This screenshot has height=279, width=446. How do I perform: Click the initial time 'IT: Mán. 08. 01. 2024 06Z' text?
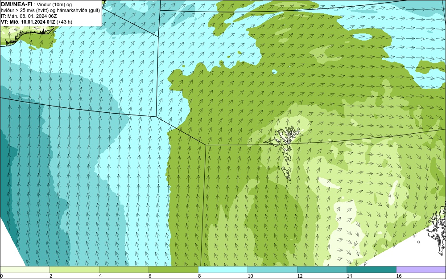point(29,16)
